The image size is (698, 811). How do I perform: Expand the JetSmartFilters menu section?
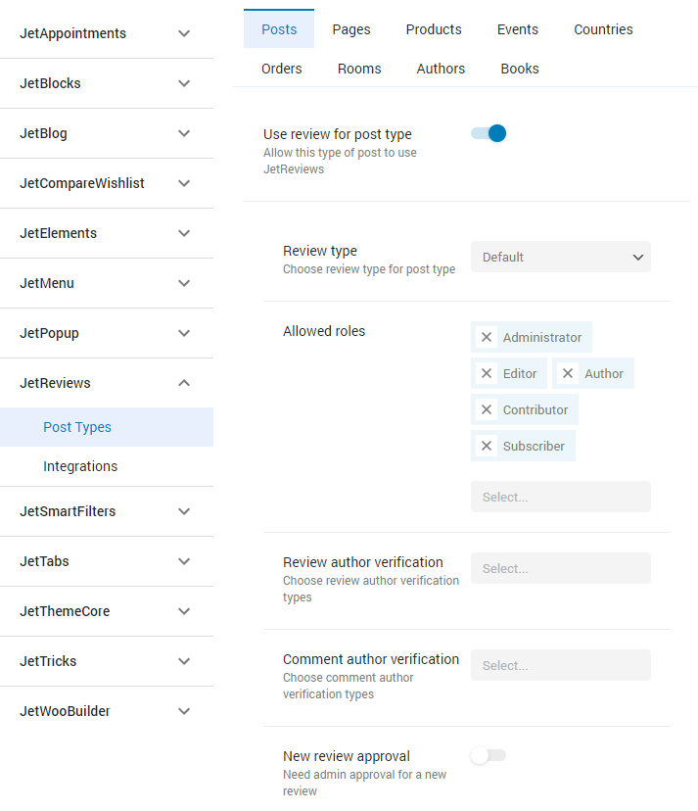coord(107,511)
